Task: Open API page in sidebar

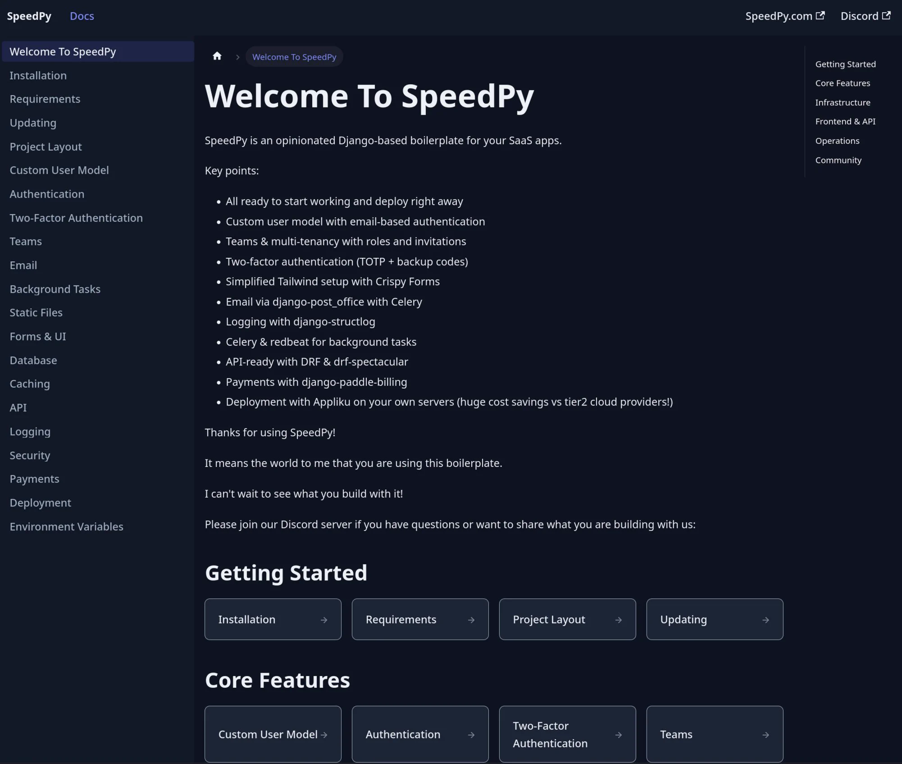Action: pos(98,407)
